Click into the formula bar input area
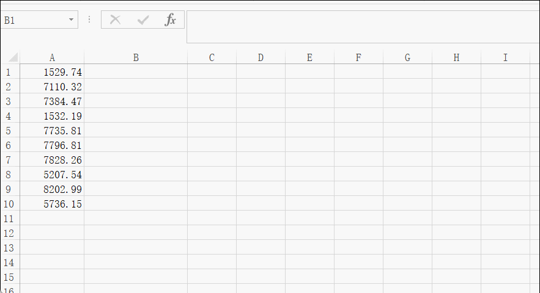Viewport: 540px width, 293px height. (x=363, y=27)
